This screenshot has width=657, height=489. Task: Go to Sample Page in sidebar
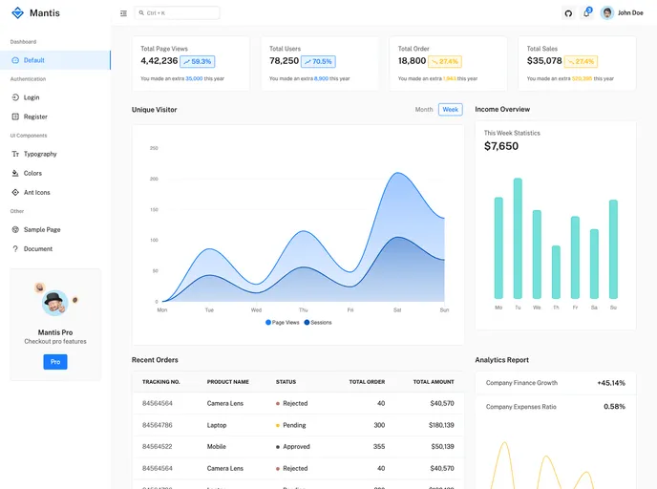click(x=42, y=229)
